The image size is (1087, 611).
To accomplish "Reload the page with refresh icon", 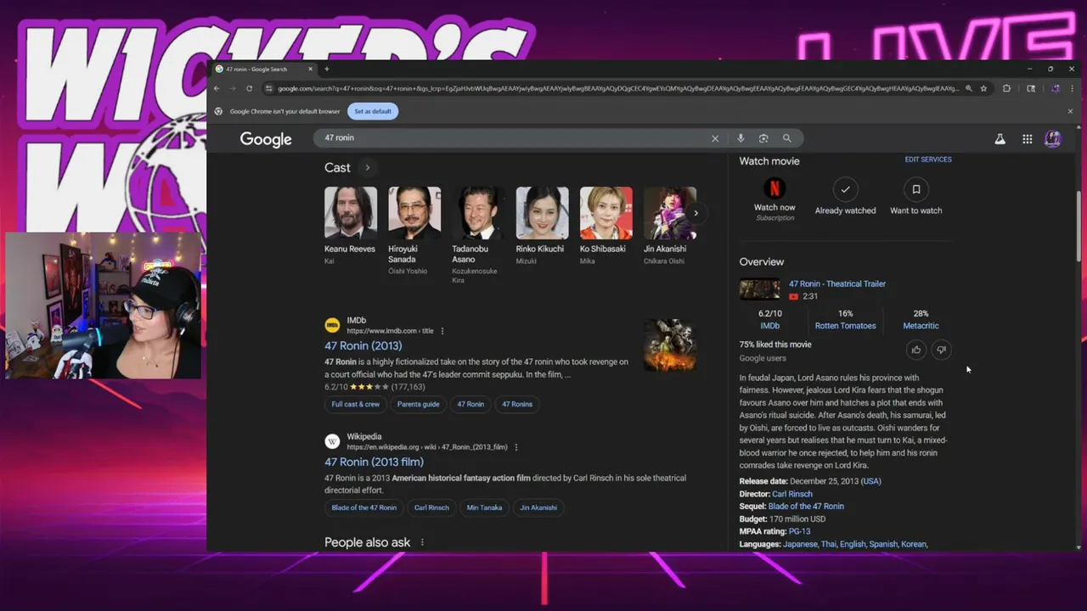I will coord(249,88).
